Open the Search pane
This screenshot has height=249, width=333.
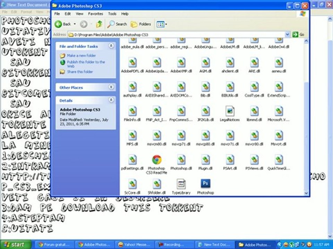point(117,24)
